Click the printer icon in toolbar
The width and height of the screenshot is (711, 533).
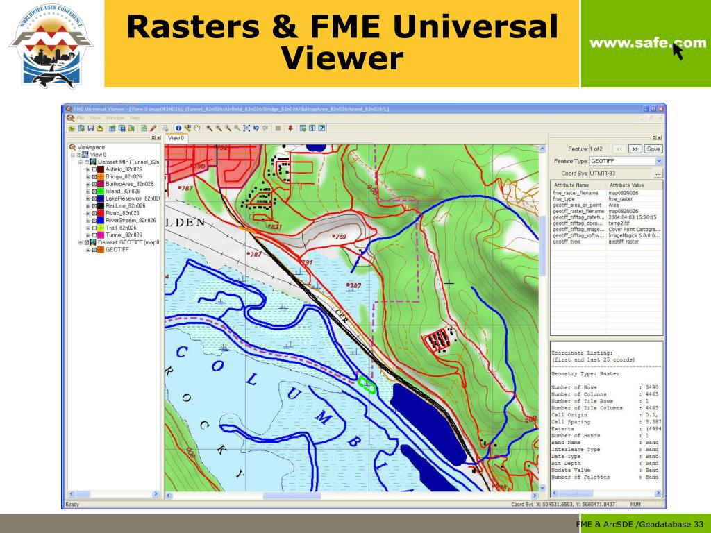165,128
